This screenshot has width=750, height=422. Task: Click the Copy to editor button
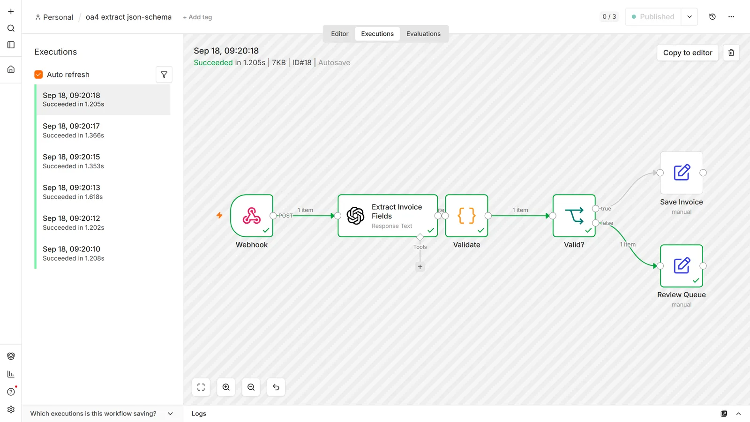(688, 53)
